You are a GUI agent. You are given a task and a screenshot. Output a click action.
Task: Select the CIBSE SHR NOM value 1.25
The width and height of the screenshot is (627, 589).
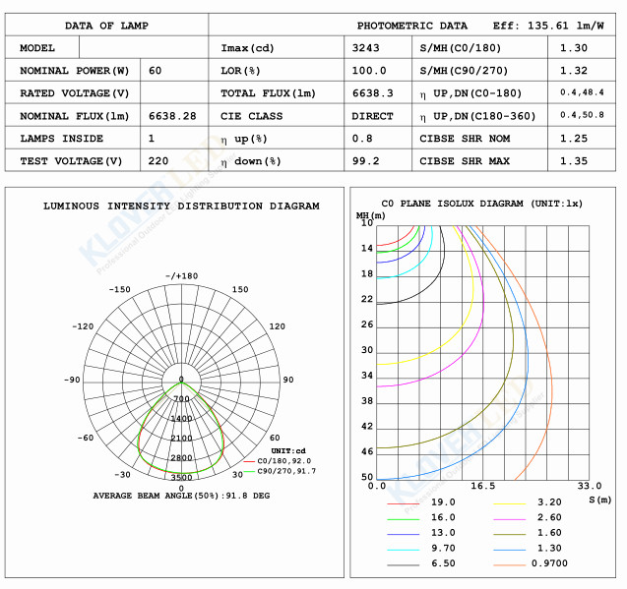574,139
